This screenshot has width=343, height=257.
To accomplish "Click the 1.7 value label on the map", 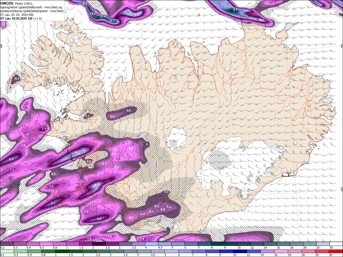I will point(12,170).
